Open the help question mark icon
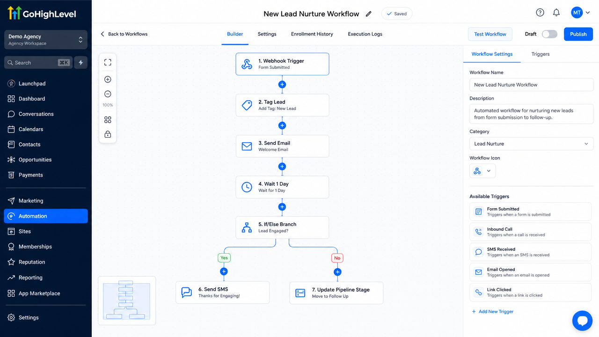Screen dimensions: 599x337 540,13
